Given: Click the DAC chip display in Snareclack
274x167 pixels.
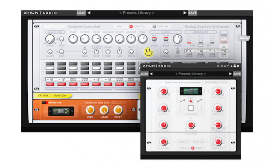Looking at the screenshot, I should [191, 91].
